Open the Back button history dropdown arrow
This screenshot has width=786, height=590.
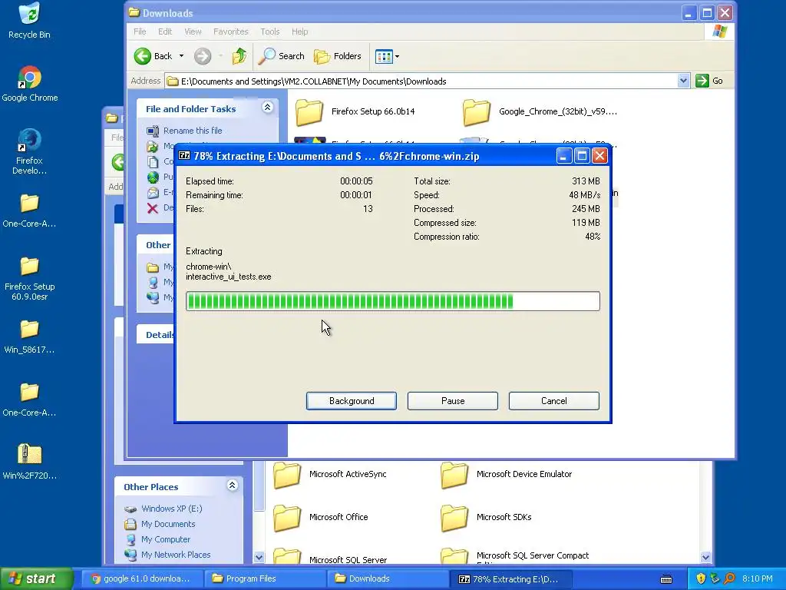point(181,56)
